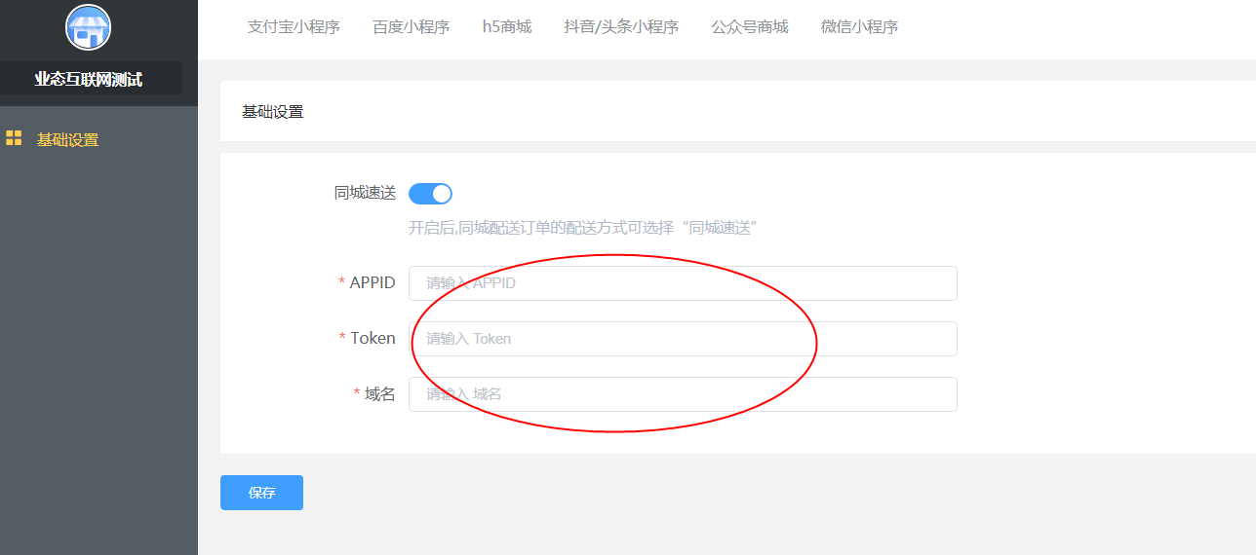Click the Token field label
This screenshot has height=555, width=1256.
click(373, 338)
